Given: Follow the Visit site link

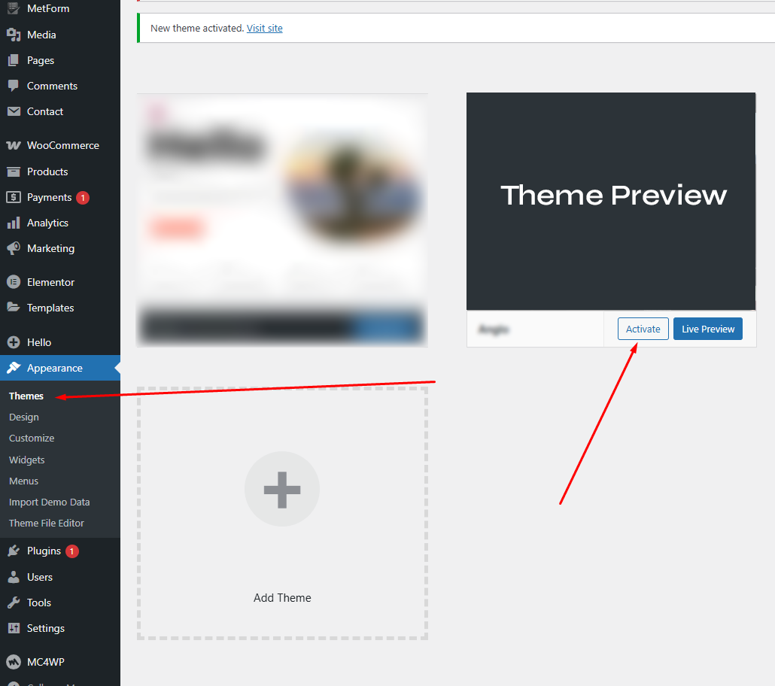Looking at the screenshot, I should pos(264,28).
